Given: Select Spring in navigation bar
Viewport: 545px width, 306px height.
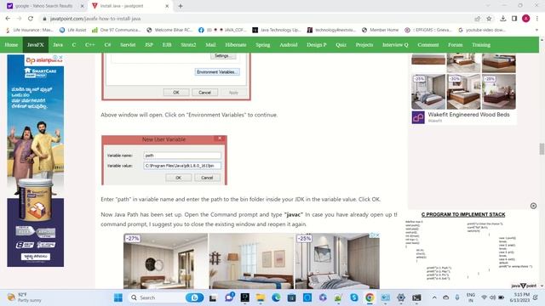Looking at the screenshot, I should click(263, 45).
